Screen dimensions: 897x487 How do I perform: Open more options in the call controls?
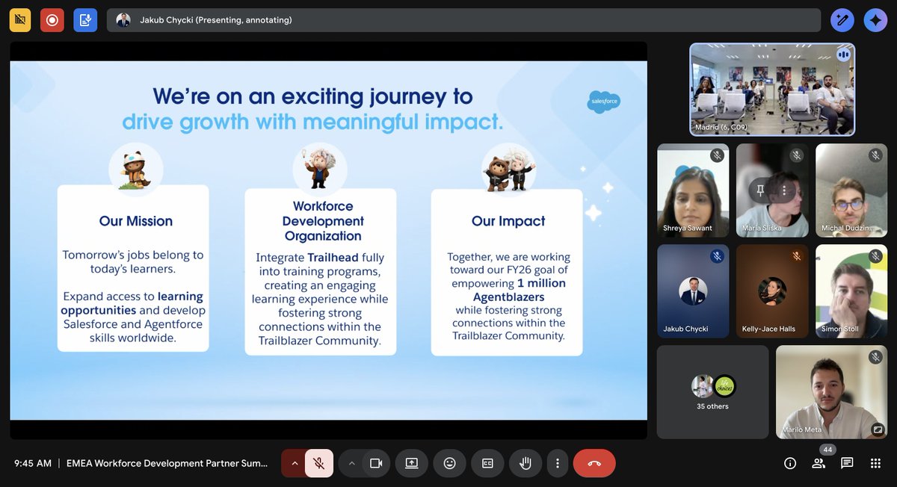pos(558,463)
